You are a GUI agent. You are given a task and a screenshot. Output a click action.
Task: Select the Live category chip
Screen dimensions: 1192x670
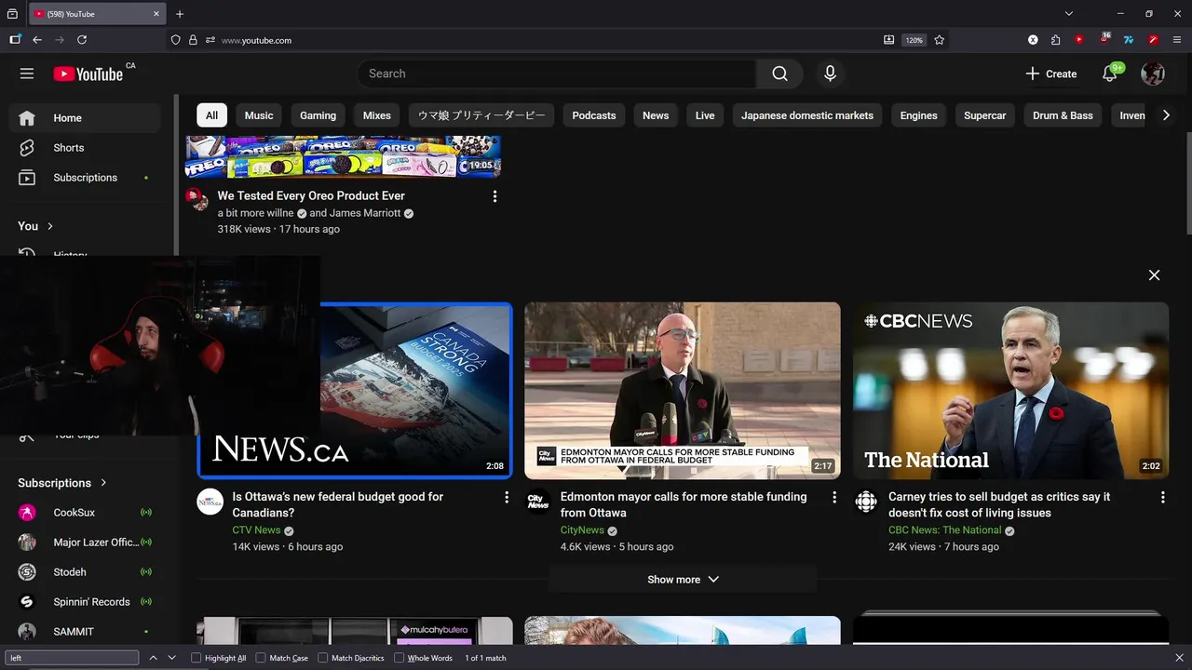[x=705, y=115]
